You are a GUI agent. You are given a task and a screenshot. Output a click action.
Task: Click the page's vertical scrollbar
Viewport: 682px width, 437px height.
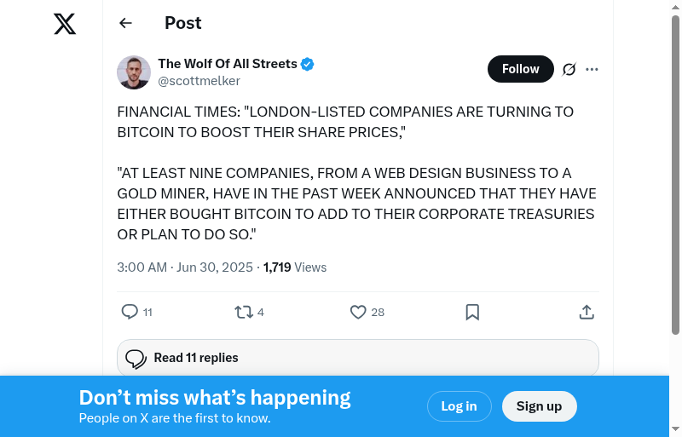coord(675,170)
